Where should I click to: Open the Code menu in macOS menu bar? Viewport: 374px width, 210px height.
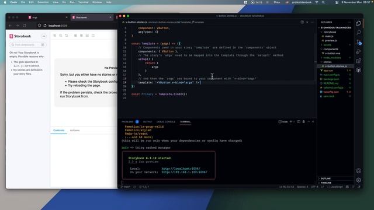pos(13,2)
